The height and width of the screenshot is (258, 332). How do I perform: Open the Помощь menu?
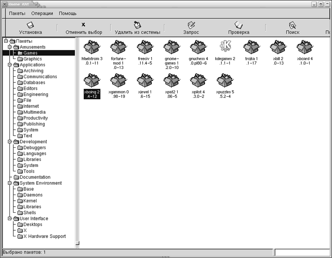67,13
